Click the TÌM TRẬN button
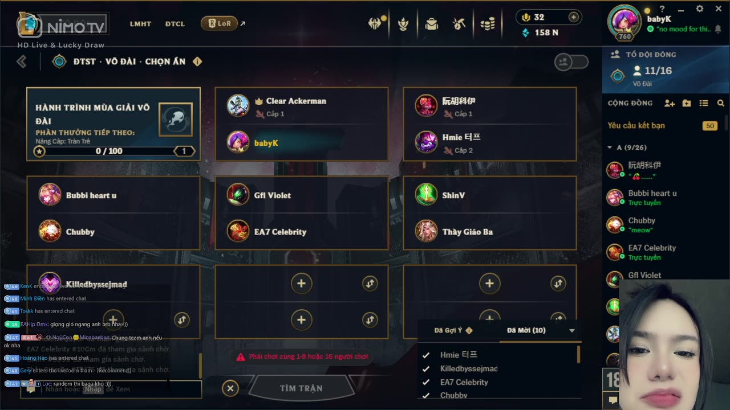Viewport: 730px width, 410px height. coord(301,388)
